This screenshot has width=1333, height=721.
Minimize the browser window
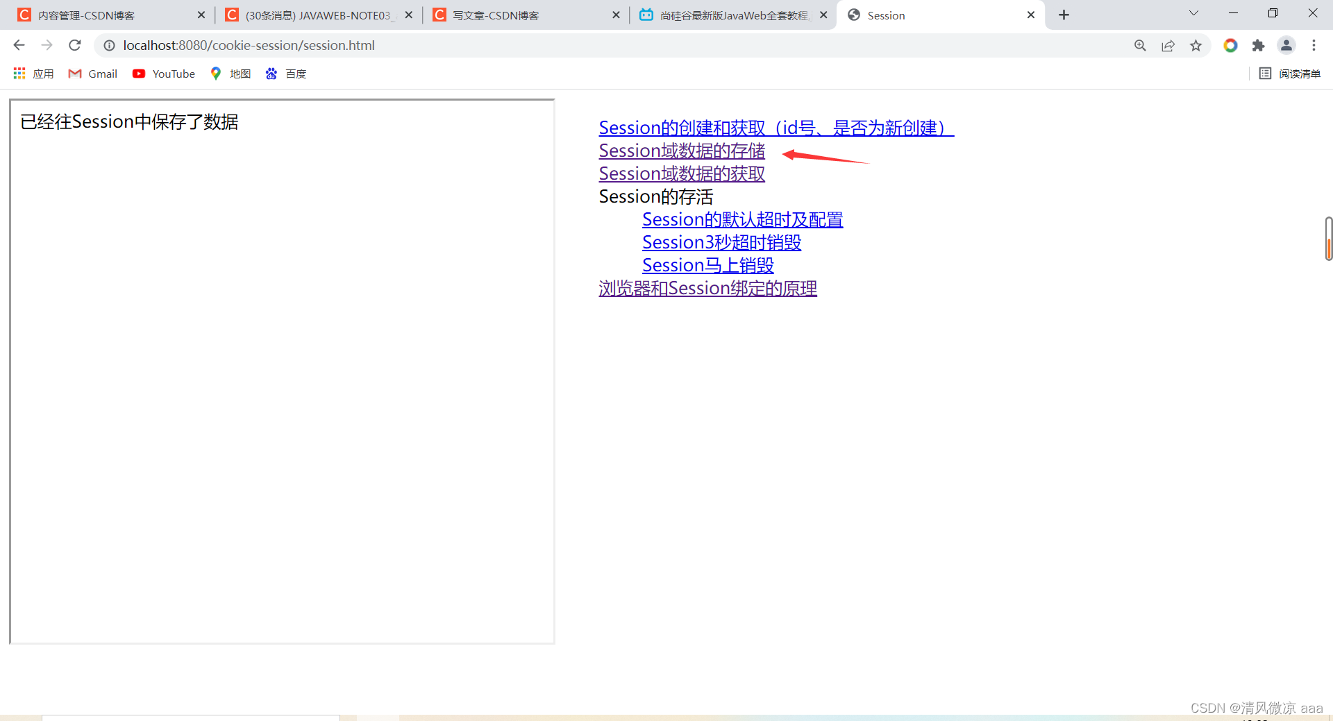click(x=1233, y=13)
